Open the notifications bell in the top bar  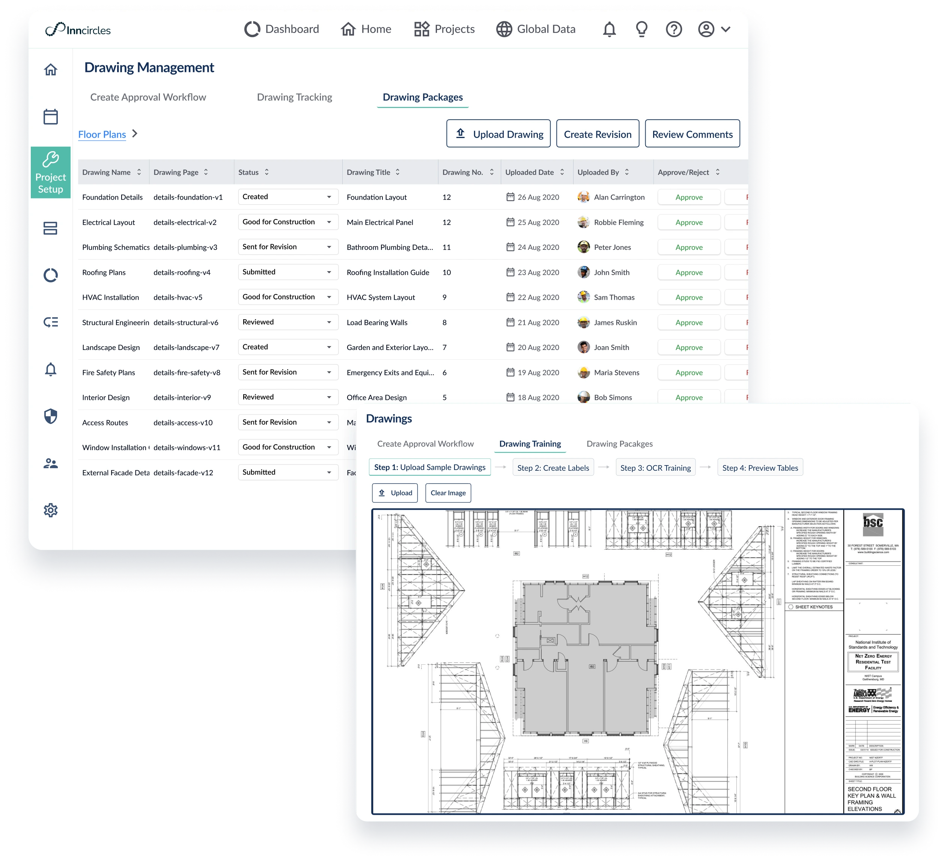[x=609, y=29]
